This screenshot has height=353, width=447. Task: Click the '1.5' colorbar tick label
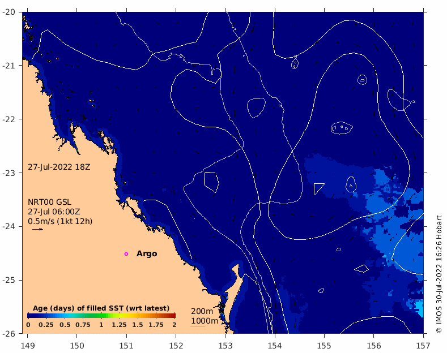click(138, 325)
